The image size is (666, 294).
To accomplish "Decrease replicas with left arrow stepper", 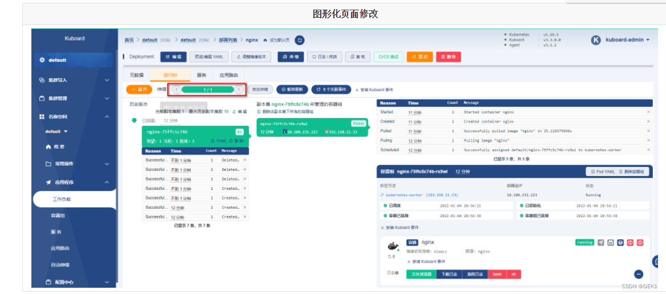I will (x=177, y=89).
